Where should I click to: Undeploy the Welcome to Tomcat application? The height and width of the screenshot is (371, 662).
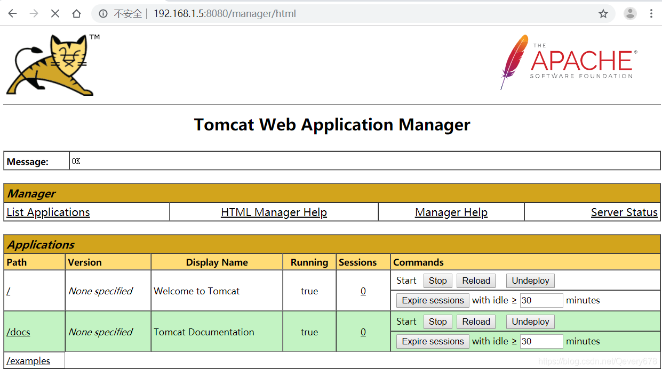coord(531,281)
